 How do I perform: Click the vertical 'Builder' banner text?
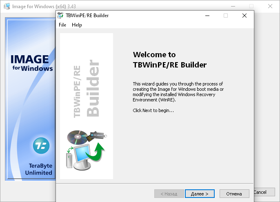click(93, 88)
